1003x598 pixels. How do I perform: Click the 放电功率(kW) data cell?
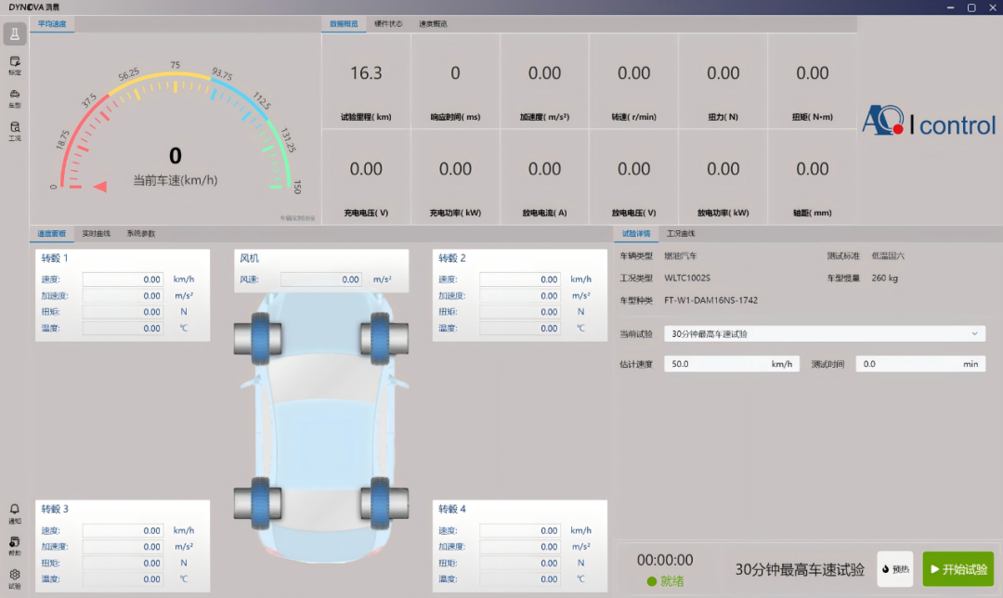tap(723, 177)
